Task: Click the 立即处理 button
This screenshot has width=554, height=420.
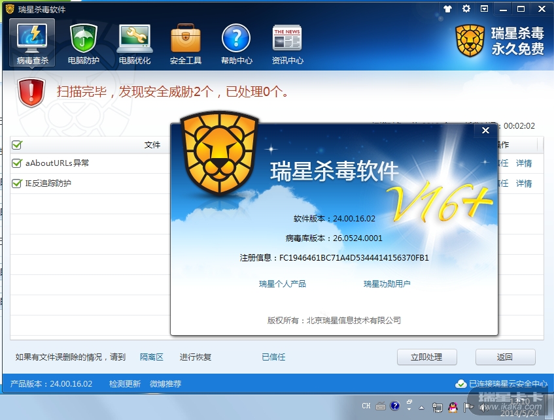Action: [427, 357]
